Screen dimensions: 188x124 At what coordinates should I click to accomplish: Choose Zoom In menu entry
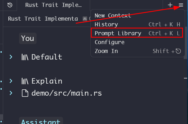click(106, 51)
